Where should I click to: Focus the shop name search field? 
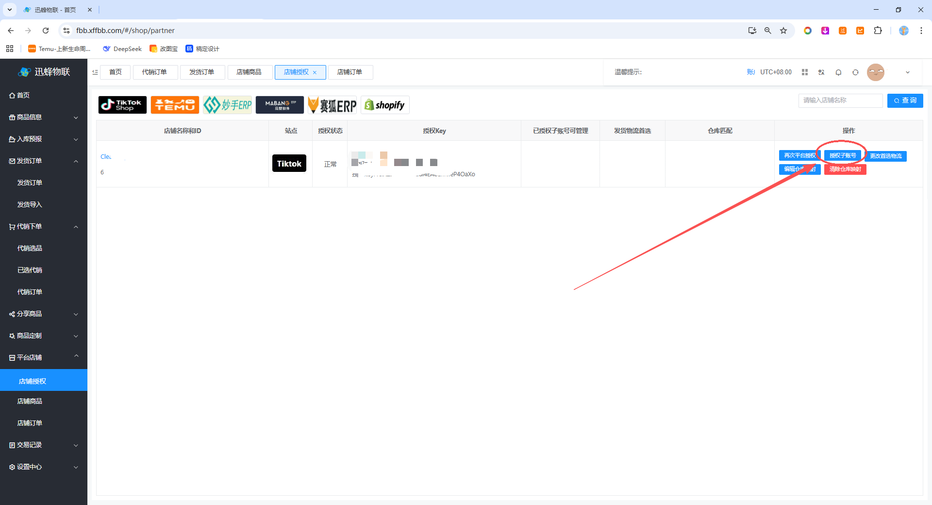840,101
